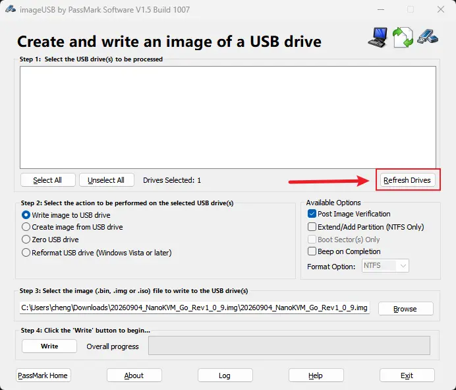Click the 'Drives Selected: 1' label

tap(172, 180)
